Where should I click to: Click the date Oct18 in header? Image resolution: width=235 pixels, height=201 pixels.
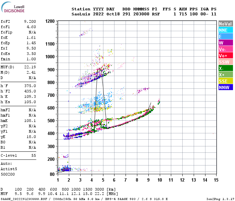(x=113, y=14)
